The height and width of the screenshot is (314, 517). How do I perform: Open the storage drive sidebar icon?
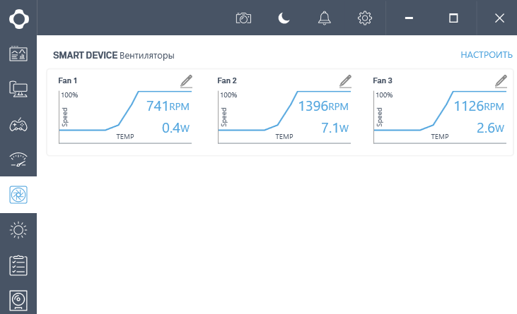(18, 300)
